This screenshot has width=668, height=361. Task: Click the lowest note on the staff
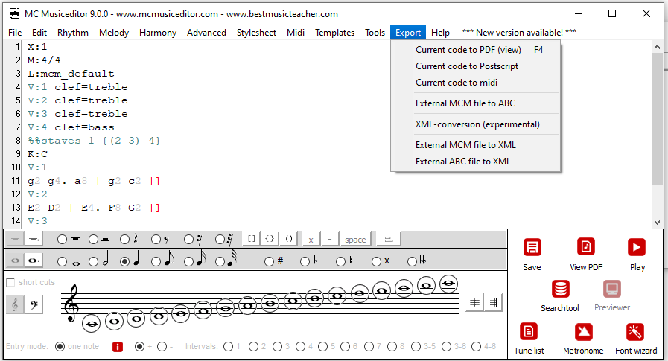[x=91, y=324]
